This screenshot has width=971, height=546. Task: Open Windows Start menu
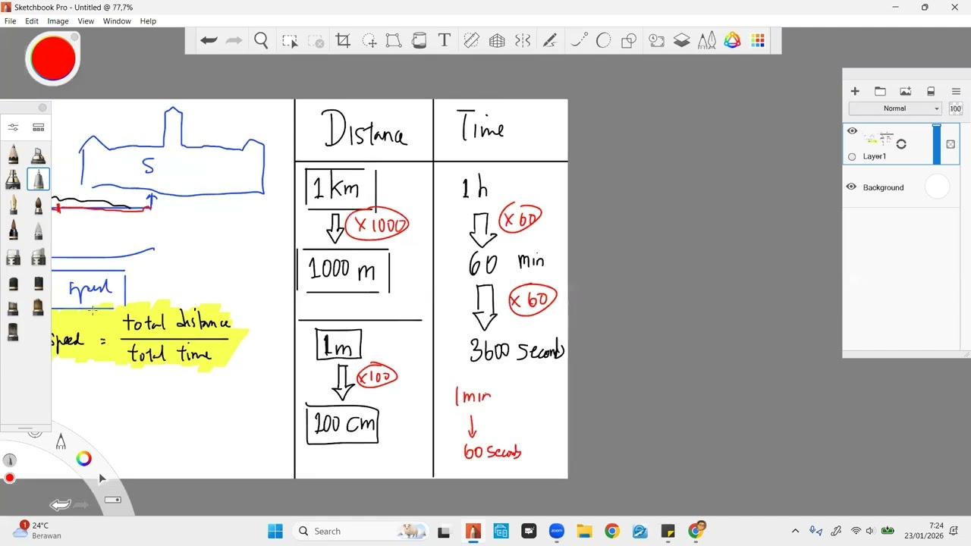tap(275, 531)
